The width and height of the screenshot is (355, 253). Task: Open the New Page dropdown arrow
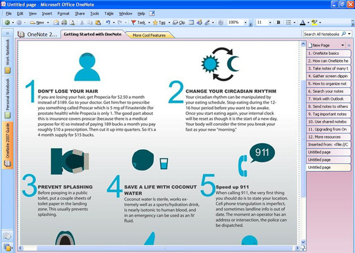click(x=343, y=45)
